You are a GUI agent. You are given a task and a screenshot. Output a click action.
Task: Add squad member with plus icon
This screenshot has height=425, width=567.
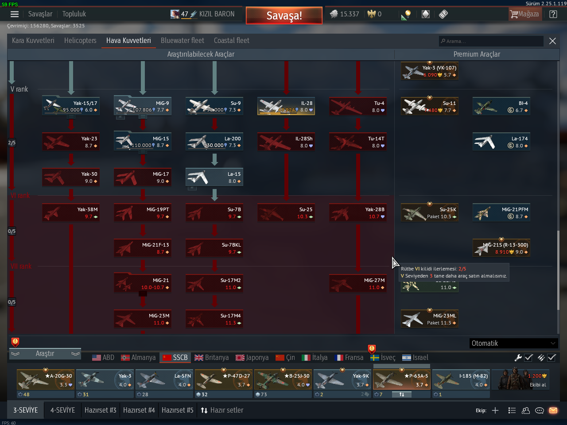pyautogui.click(x=495, y=410)
